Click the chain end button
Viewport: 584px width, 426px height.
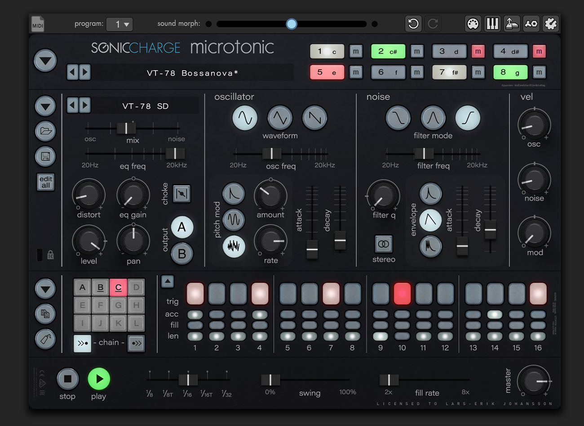click(x=136, y=343)
